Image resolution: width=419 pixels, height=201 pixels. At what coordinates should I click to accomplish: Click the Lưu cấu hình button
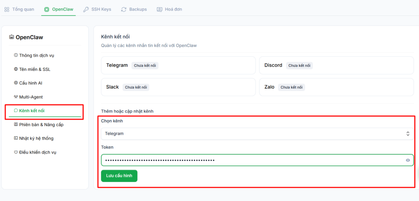pos(119,176)
